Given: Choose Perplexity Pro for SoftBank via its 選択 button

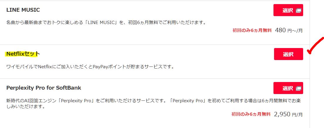Looking at the screenshot, I should click(288, 88).
